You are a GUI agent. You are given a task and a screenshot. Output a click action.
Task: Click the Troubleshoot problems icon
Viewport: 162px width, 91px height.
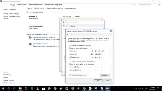click(30, 44)
